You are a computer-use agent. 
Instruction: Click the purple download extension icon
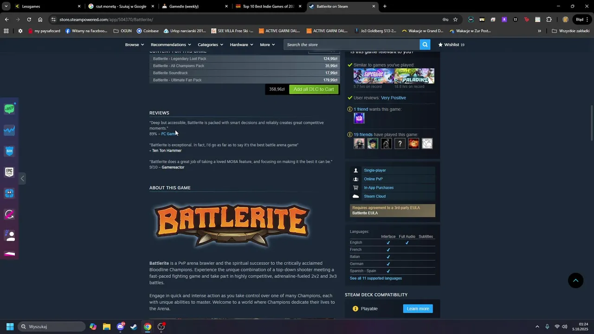coord(504,19)
